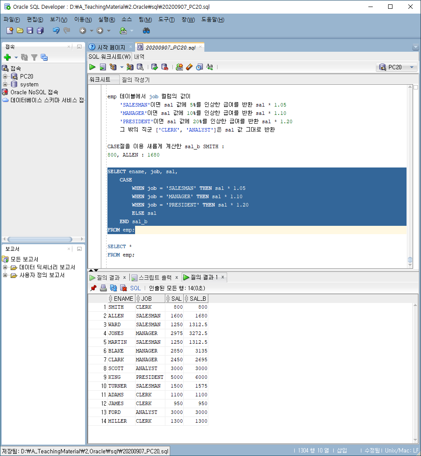Expand the 데이터 딕셔너리 보고서 folder
This screenshot has width=421, height=456.
5,267
